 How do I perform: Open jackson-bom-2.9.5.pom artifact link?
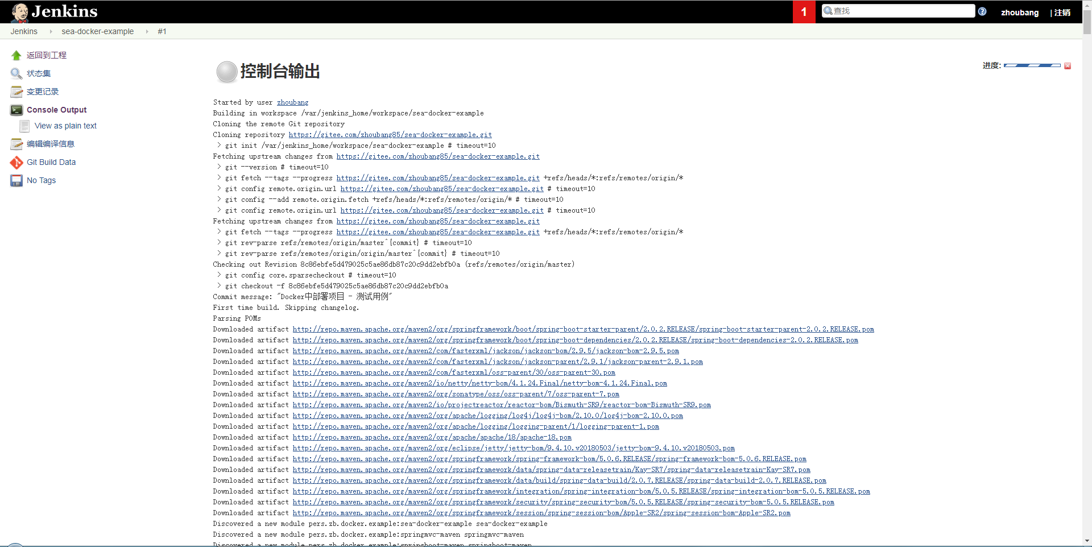point(486,351)
